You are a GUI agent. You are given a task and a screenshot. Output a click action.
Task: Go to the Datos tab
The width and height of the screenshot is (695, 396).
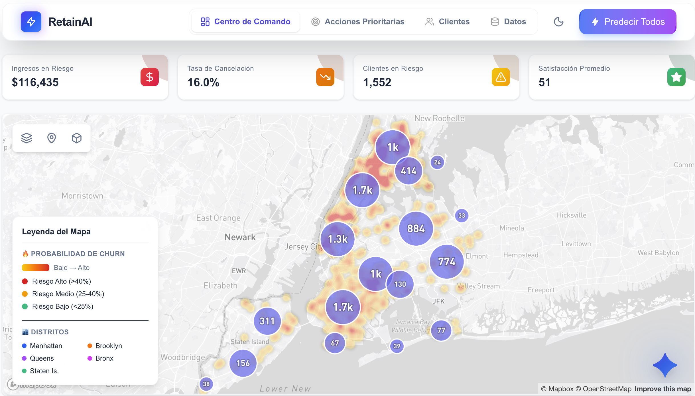pyautogui.click(x=508, y=22)
